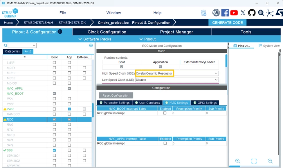Switch to the Tools tab

[246, 32]
